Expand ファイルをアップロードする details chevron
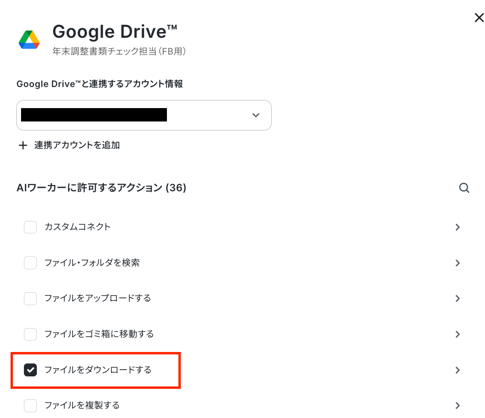This screenshot has width=485, height=418. pyautogui.click(x=458, y=298)
